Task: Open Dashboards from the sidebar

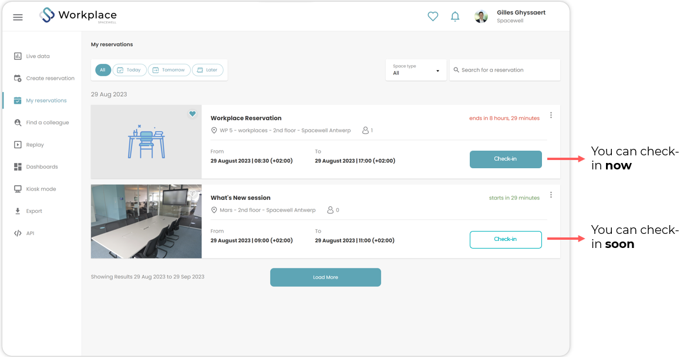Action: click(x=42, y=167)
